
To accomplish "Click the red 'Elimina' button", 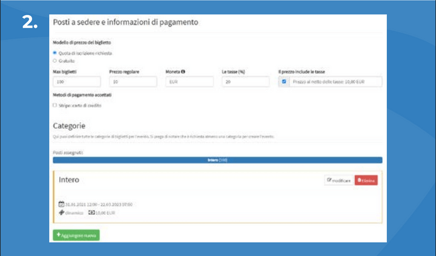I will click(x=366, y=180).
